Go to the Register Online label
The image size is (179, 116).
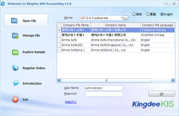[x=34, y=68]
